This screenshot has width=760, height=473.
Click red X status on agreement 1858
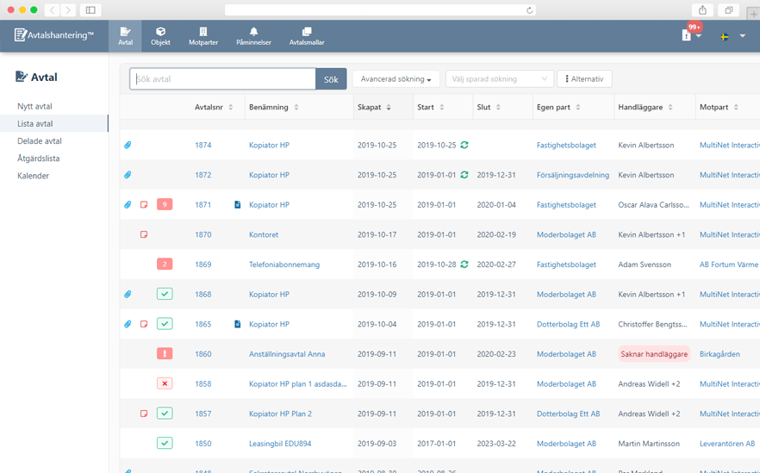pos(165,384)
